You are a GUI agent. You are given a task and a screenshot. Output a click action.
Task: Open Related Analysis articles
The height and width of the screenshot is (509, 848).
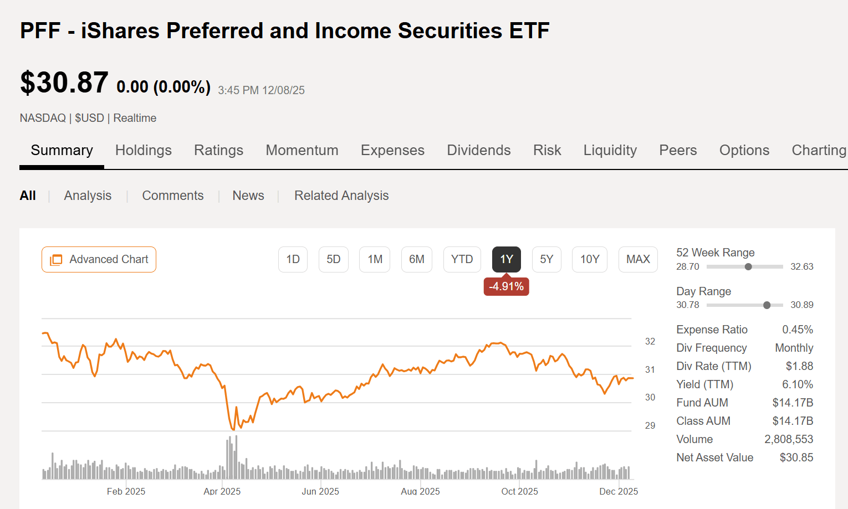(x=341, y=196)
